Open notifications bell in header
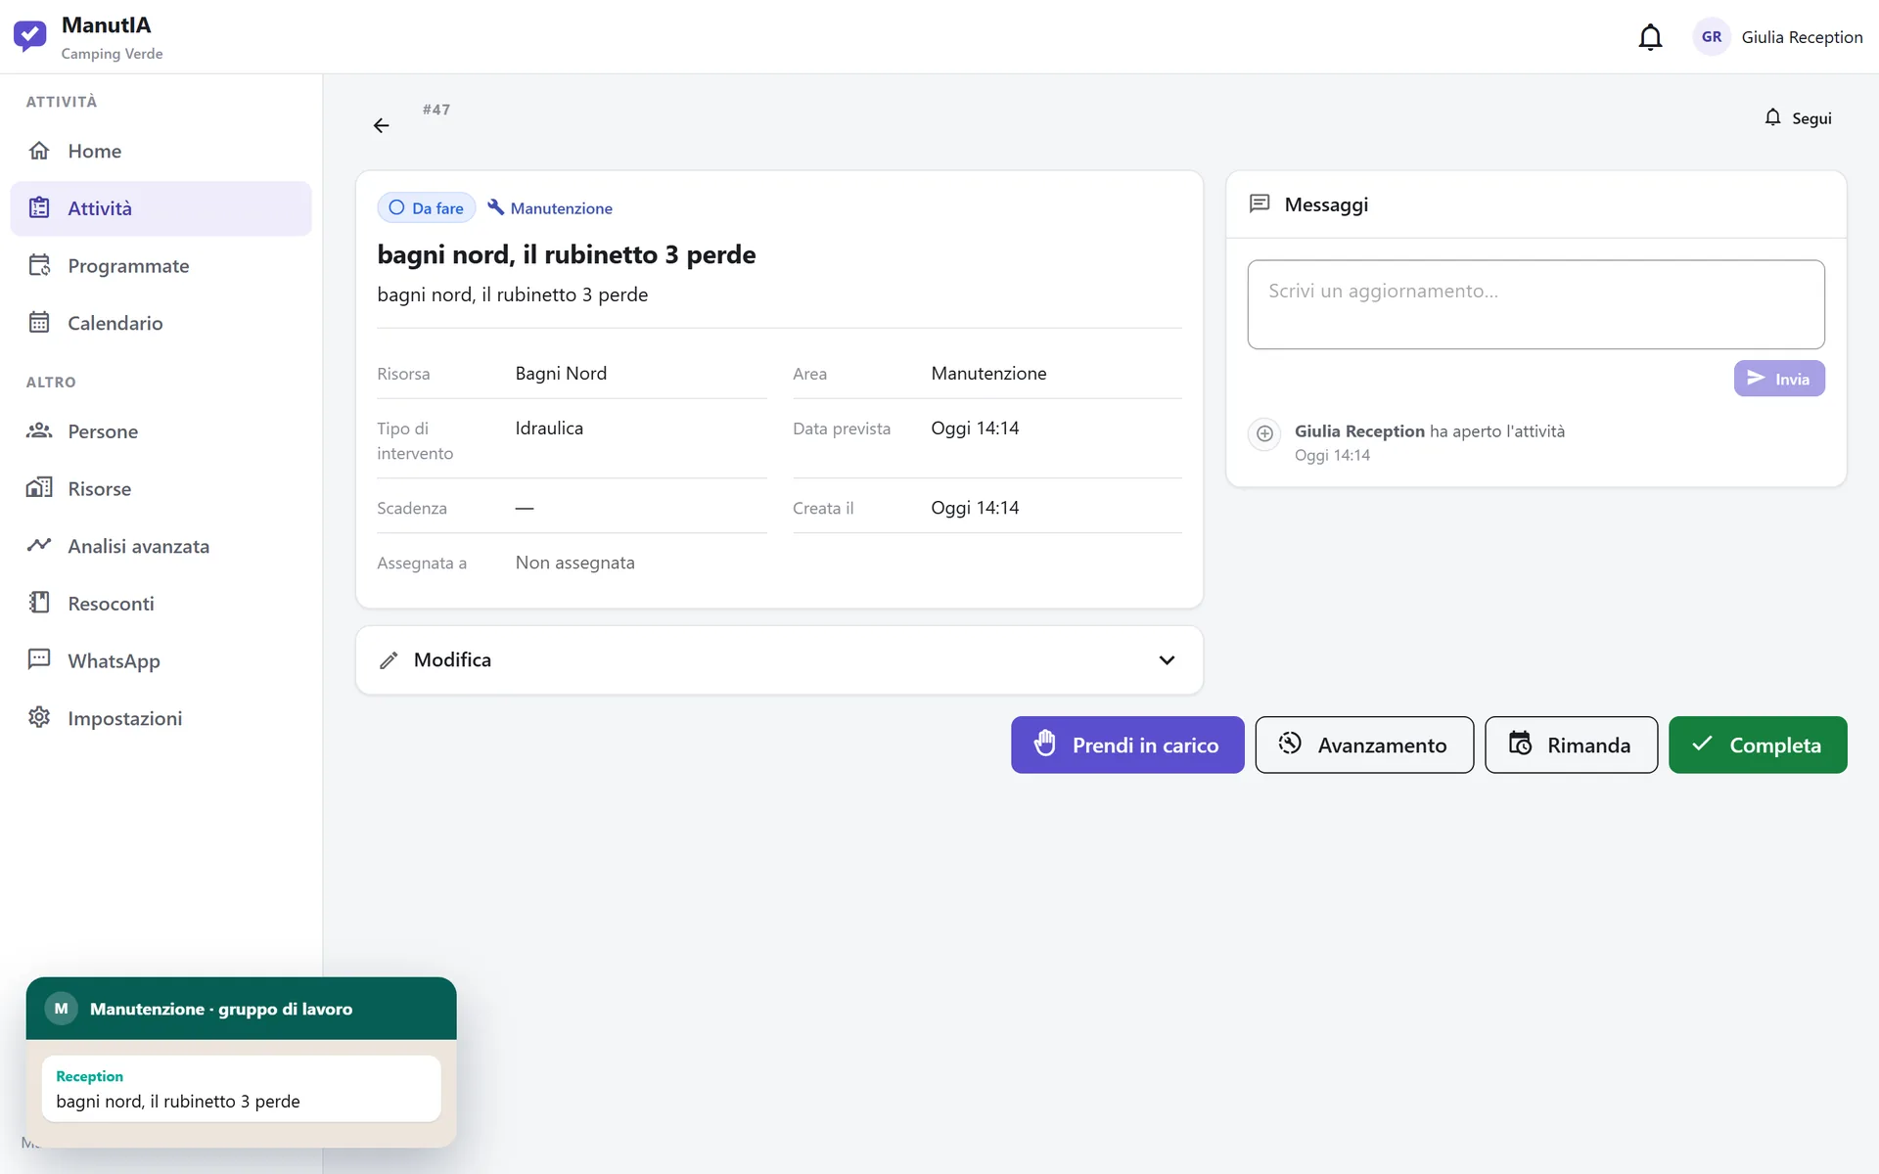 click(1650, 37)
